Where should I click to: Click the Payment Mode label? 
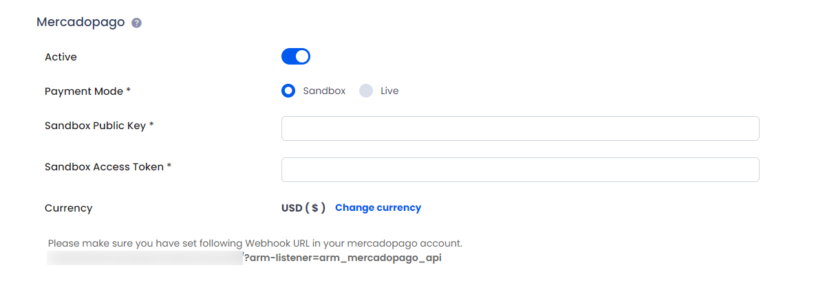coord(88,91)
